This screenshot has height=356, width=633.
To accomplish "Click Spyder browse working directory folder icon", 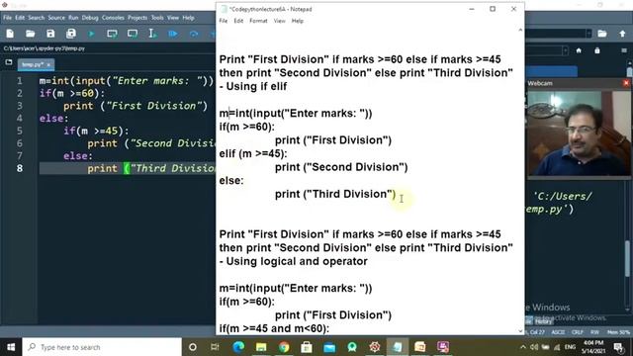I will tap(602, 34).
